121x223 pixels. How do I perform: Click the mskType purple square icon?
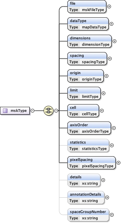[x=5, y=110]
